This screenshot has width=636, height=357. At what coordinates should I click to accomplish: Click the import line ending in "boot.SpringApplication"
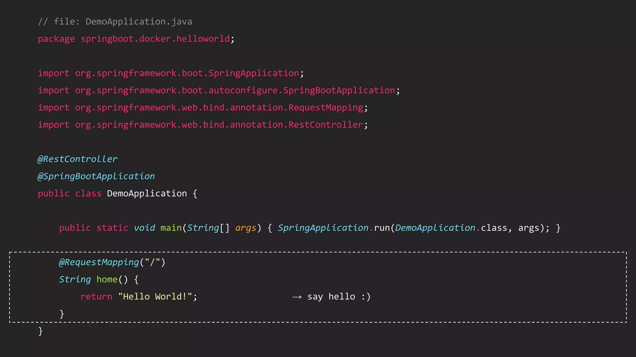point(171,73)
